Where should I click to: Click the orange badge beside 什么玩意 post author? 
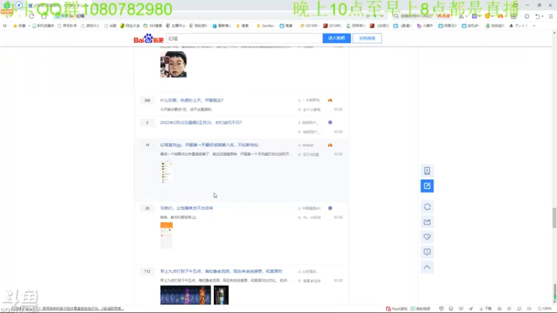pyautogui.click(x=330, y=100)
